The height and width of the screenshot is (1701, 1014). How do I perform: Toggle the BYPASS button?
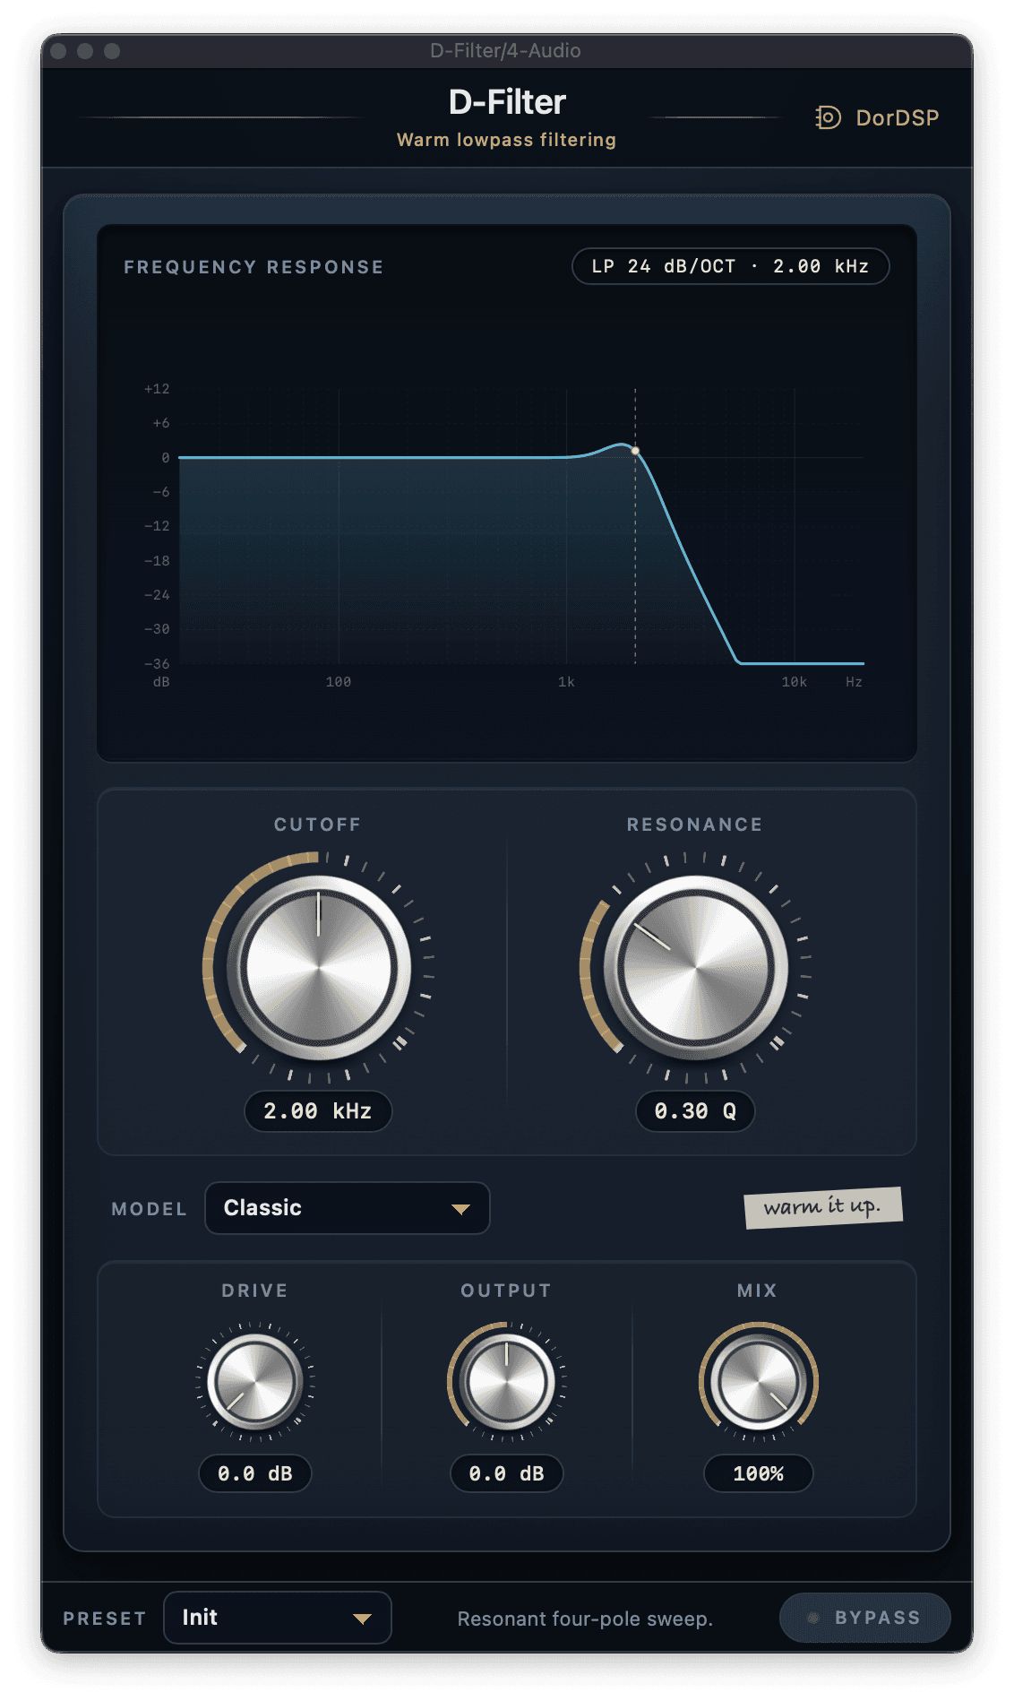(864, 1618)
